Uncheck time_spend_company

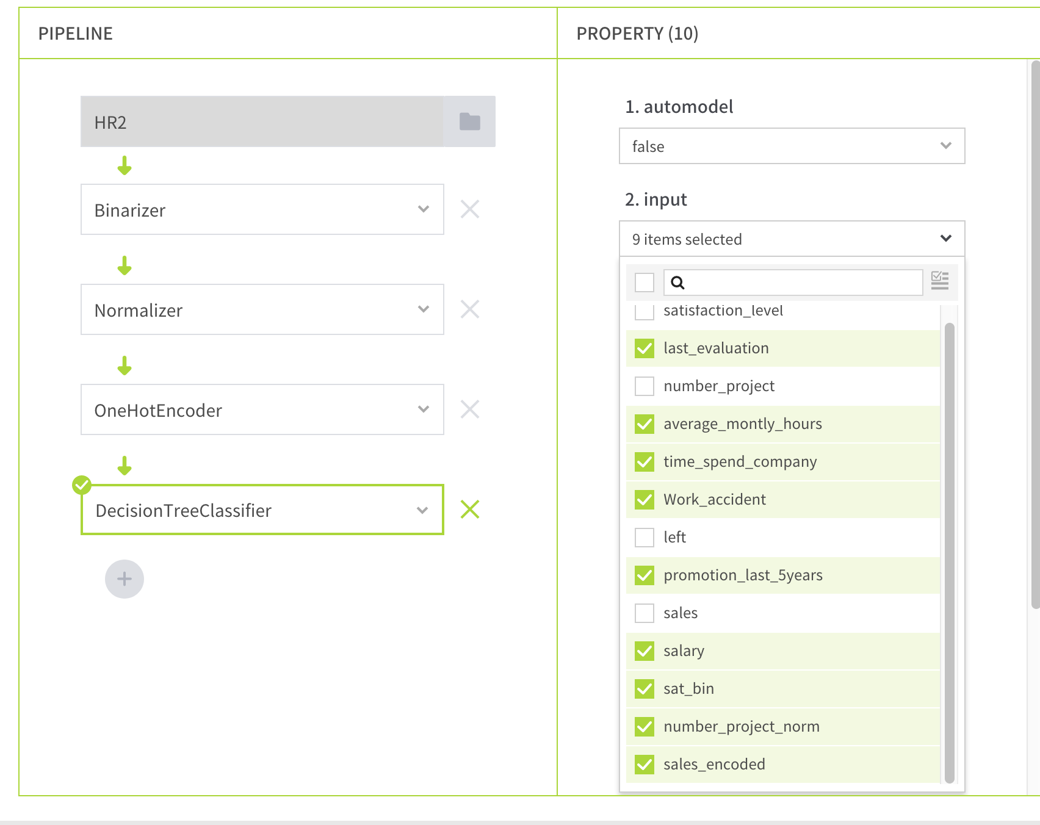[x=645, y=462]
